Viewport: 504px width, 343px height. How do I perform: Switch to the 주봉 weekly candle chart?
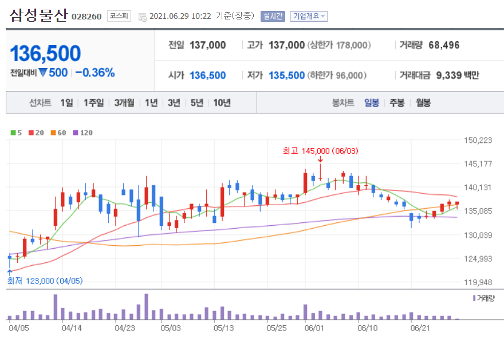coord(397,103)
